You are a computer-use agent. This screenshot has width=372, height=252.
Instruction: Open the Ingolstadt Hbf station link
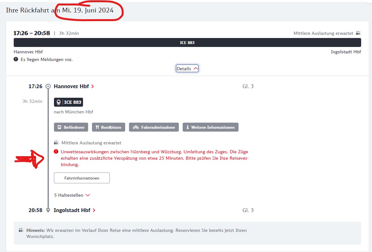72,210
